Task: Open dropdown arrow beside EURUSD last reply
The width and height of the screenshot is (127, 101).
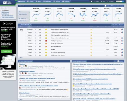Action: pos(37,68)
